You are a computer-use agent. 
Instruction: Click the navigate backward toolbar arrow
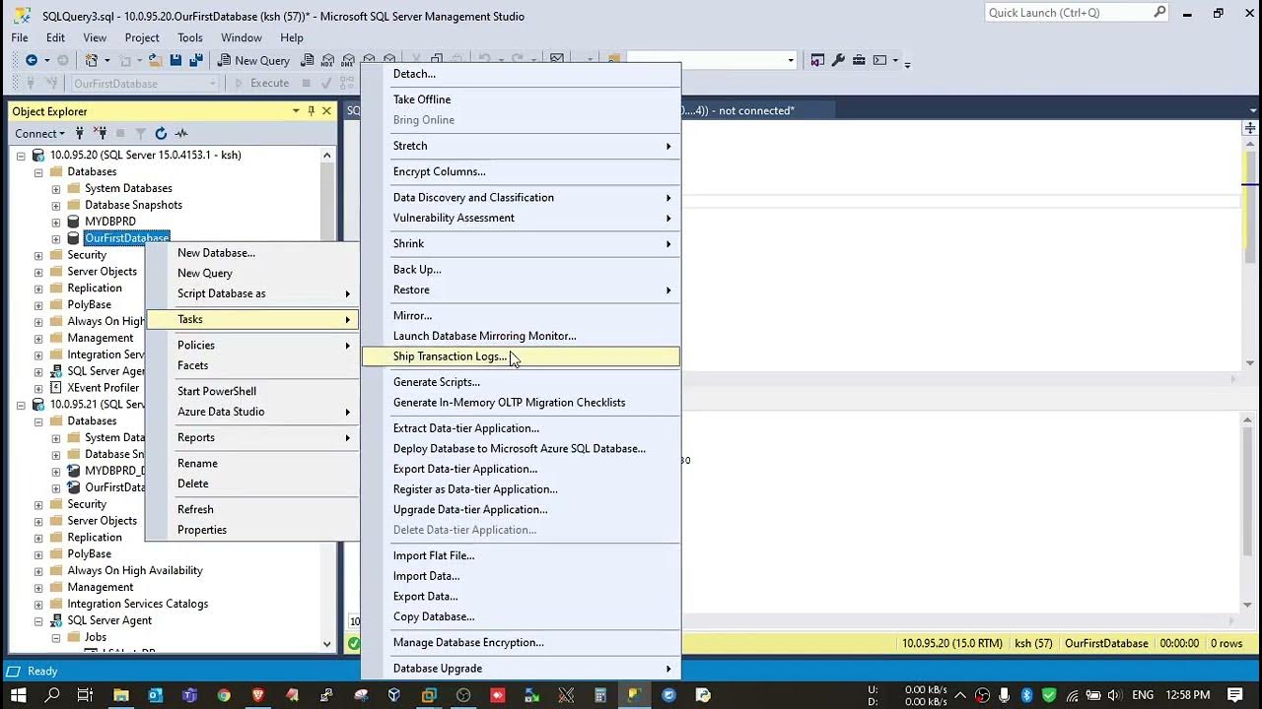point(32,60)
